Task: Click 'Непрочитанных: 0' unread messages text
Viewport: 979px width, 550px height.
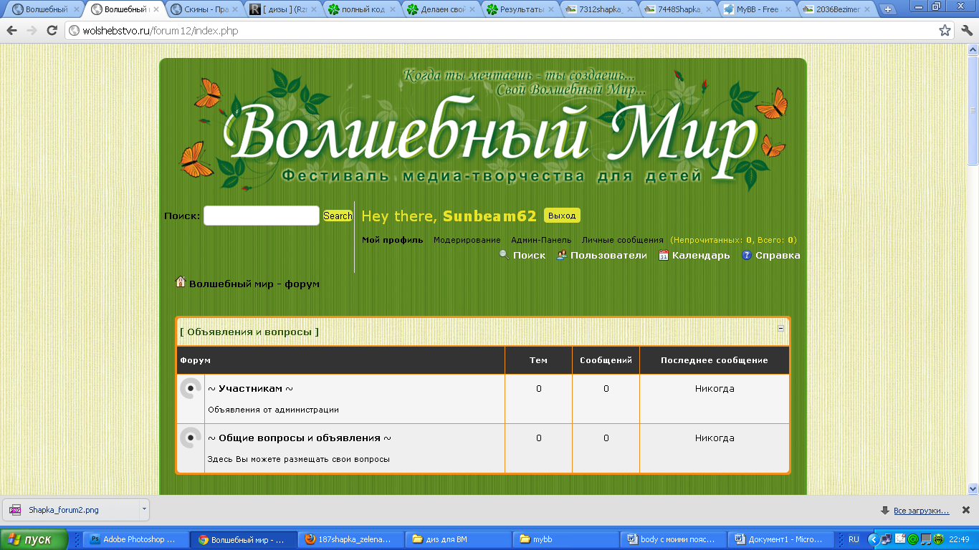Action: pyautogui.click(x=712, y=240)
